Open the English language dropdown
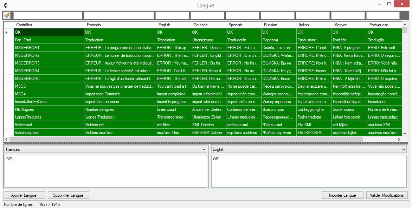The image size is (412, 209). coord(309,149)
